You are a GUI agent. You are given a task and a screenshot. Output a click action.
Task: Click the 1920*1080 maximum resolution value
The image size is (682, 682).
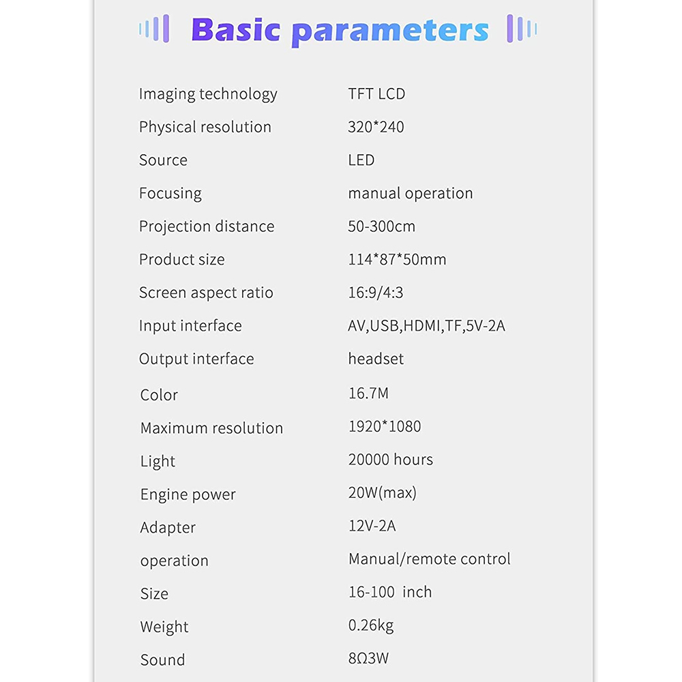385,426
